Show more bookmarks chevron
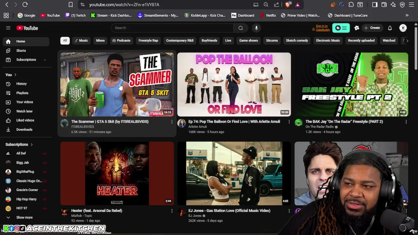Viewport: 418px width, 235px height. coord(407,15)
